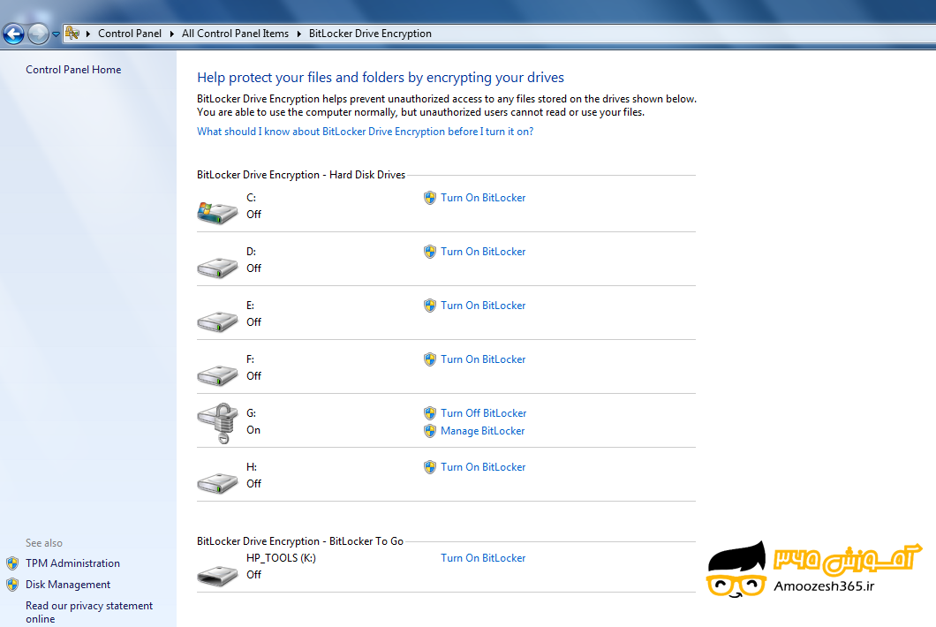Click the shield icon beside F: Turn On BitLocker
936x627 pixels.
[430, 359]
